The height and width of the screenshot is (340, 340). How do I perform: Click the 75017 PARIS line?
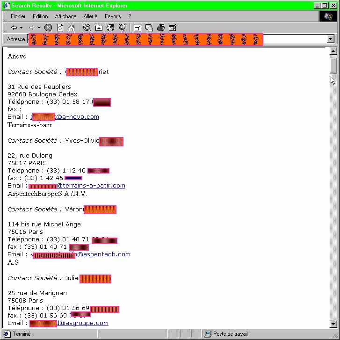27,163
